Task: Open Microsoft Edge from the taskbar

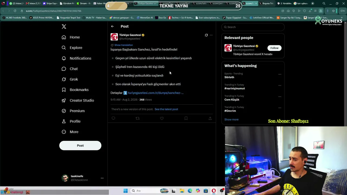Action: [190, 191]
